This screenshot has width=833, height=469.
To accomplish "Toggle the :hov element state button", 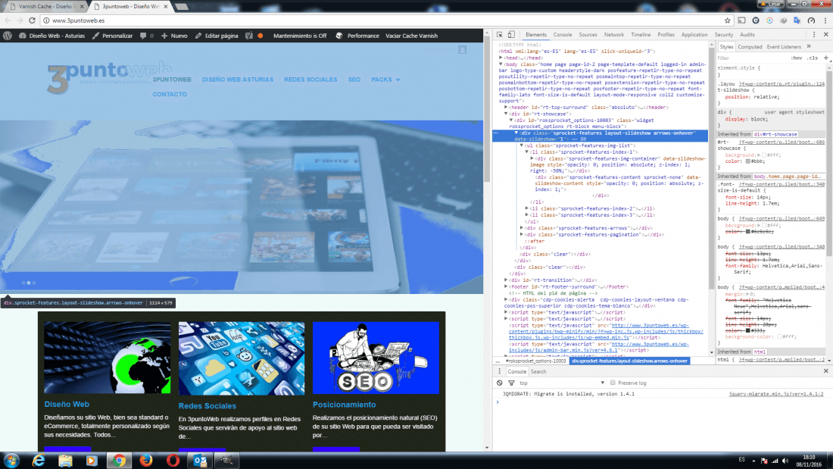I will click(x=797, y=58).
